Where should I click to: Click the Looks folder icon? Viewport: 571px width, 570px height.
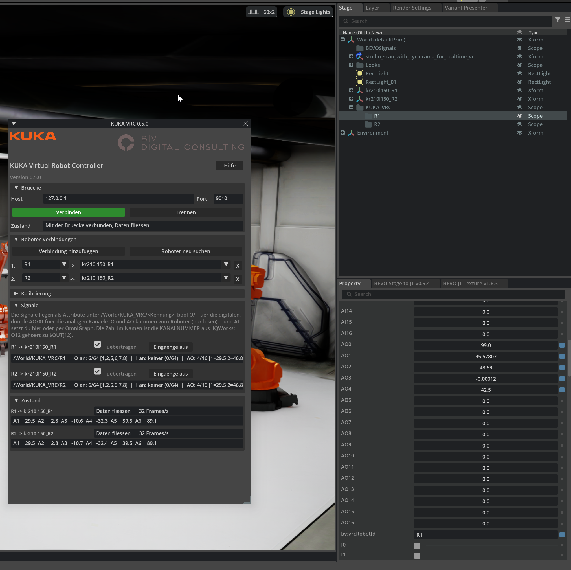click(359, 65)
